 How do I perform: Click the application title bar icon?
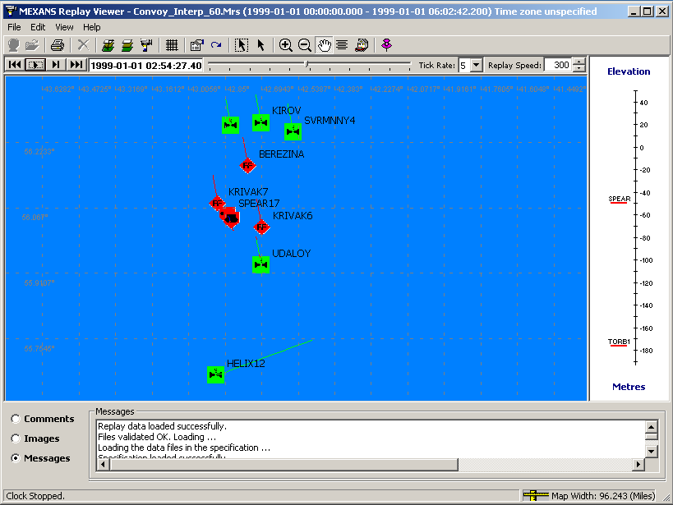pyautogui.click(x=11, y=11)
